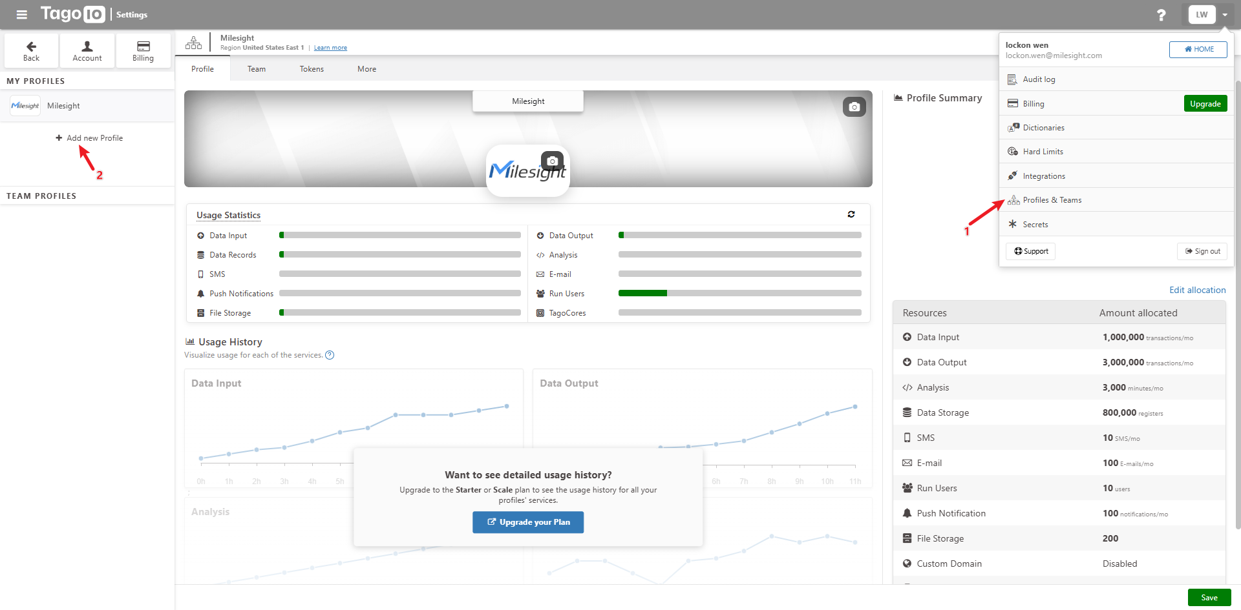The width and height of the screenshot is (1241, 610).
Task: Click the Data Output chart thumbnail
Action: click(702, 428)
